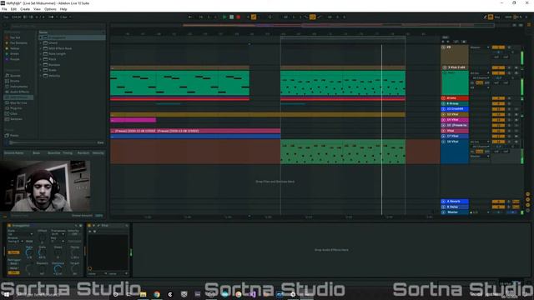The height and width of the screenshot is (300, 534).
Task: Open All Ins input dropdown on 18 Vital
Action: click(480, 142)
